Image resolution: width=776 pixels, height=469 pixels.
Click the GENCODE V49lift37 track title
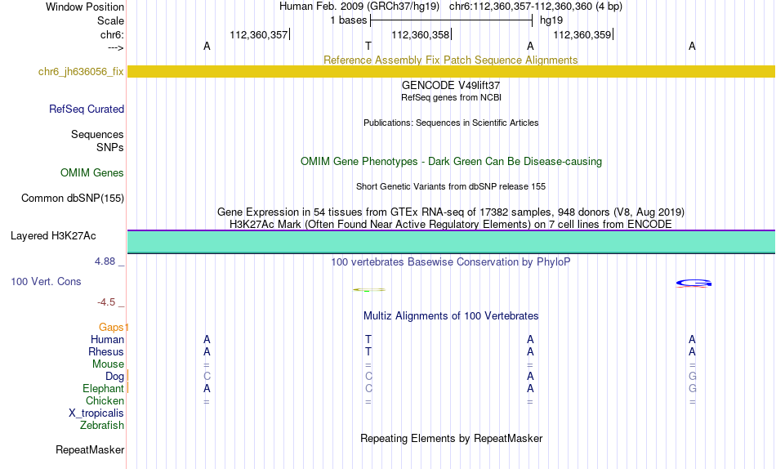pos(451,85)
